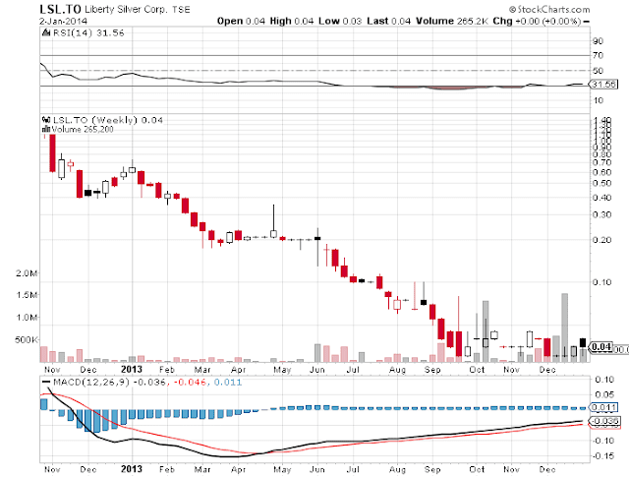Click the Sep label on price chart axis

pos(432,370)
